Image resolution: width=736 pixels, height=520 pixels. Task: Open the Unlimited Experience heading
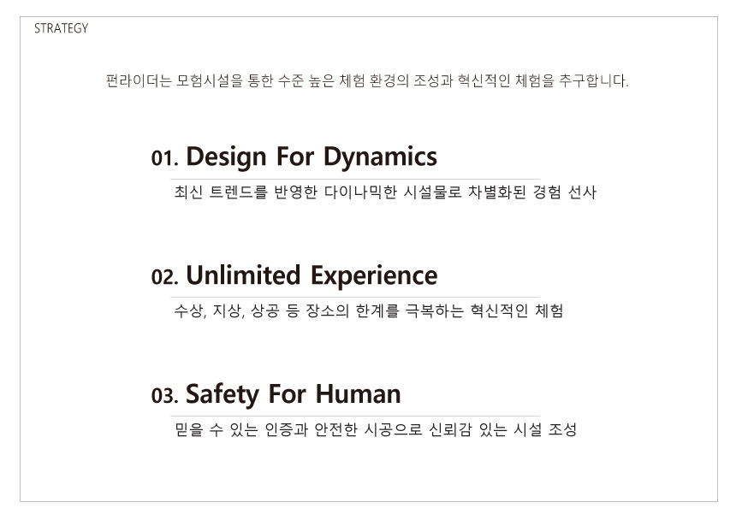[x=312, y=275]
